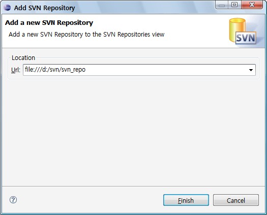This screenshot has width=267, height=215.
Task: Click the Url: label
Action: tap(16, 70)
